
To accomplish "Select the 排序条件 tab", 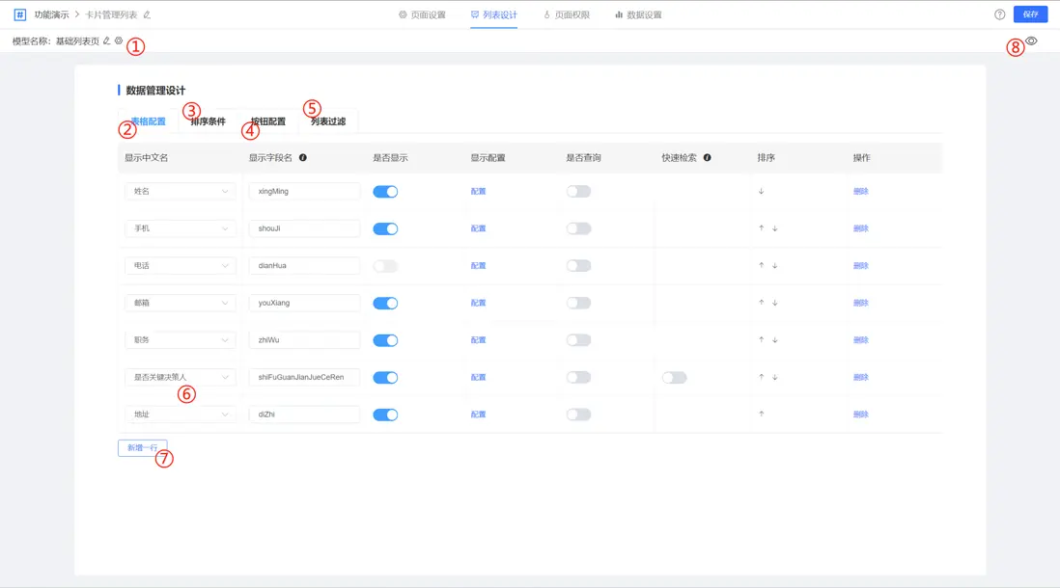I will [x=209, y=121].
